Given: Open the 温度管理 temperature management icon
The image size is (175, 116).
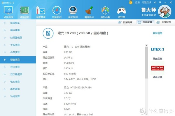Looking at the screenshot, I should pyautogui.click(x=41, y=10).
